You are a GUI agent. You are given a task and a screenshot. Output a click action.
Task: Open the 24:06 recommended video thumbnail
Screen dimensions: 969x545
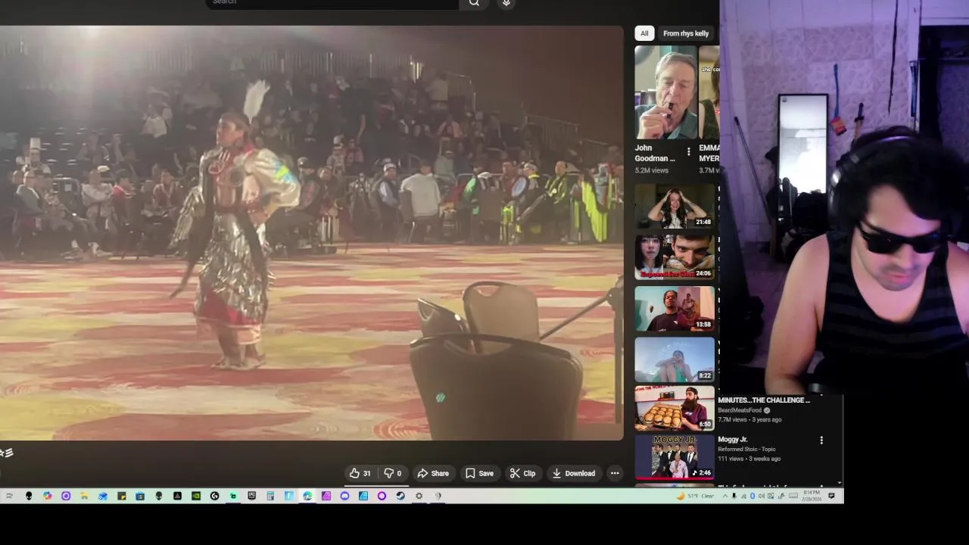(675, 257)
